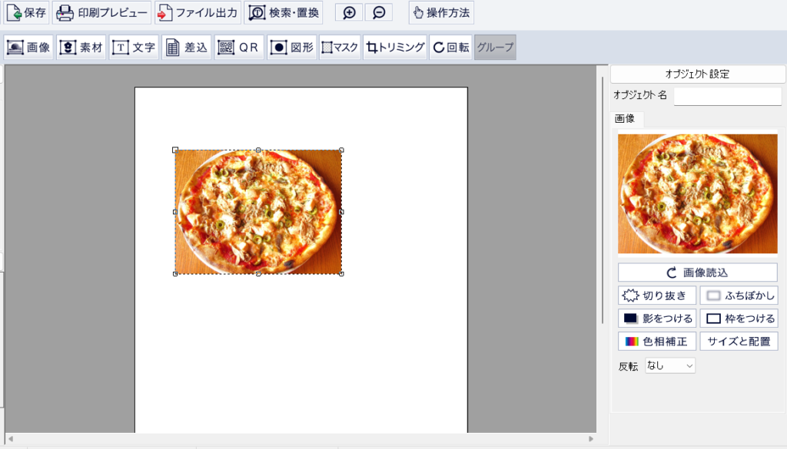Click the pizza preview thumbnail in settings panel
The width and height of the screenshot is (787, 449).
[698, 193]
